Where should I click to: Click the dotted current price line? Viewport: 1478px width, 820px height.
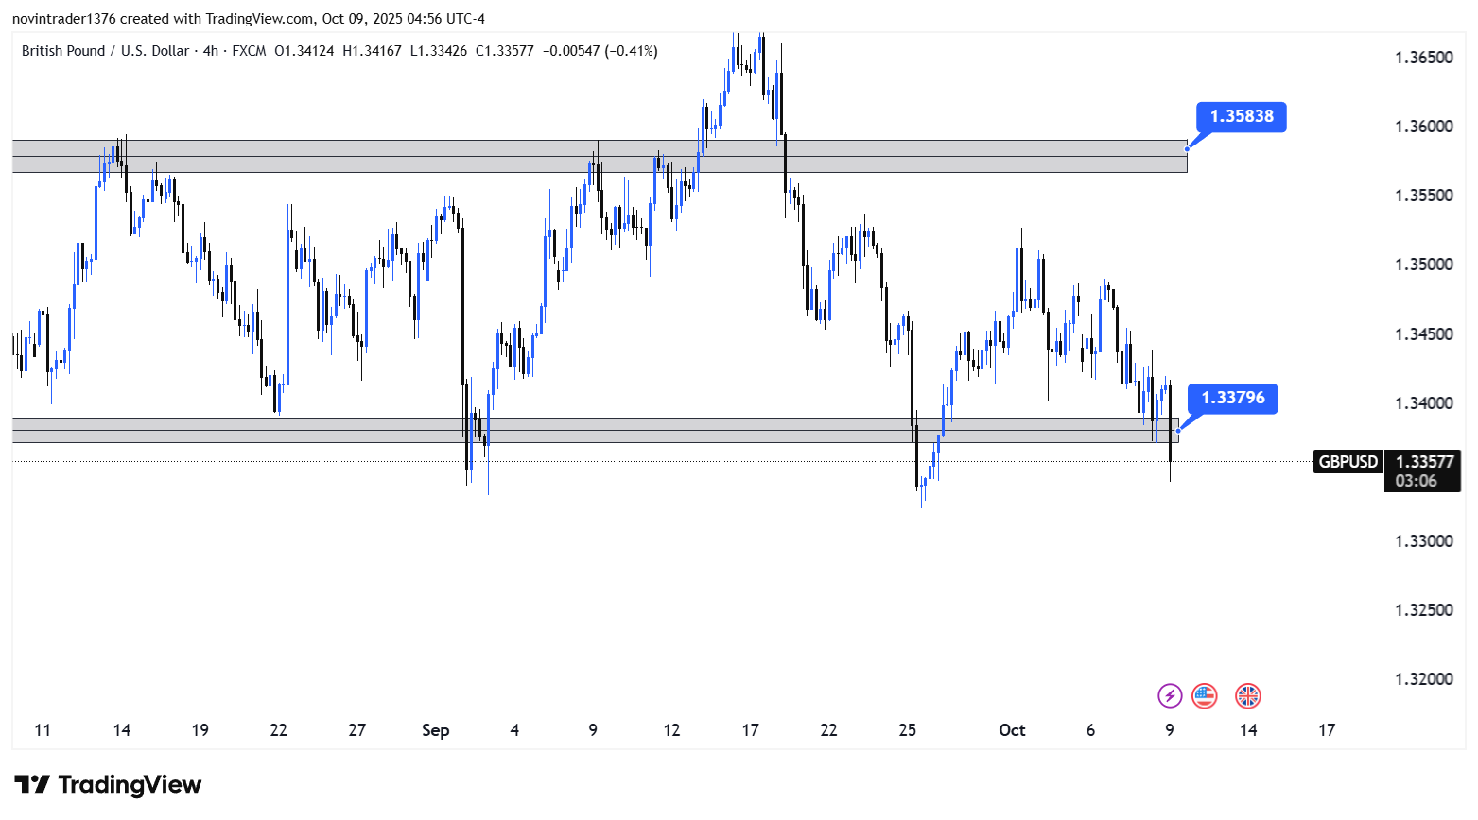tap(662, 462)
